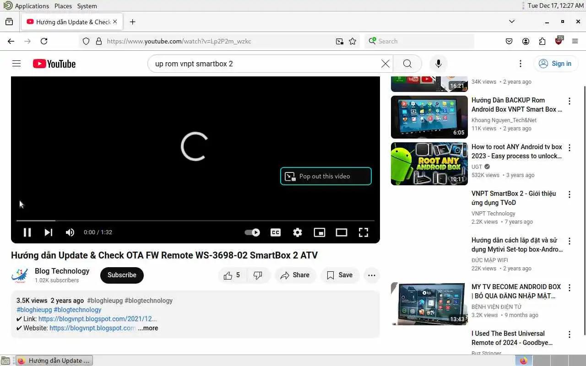Go to the YouTube home logo
This screenshot has width=586, height=366.
click(x=54, y=64)
